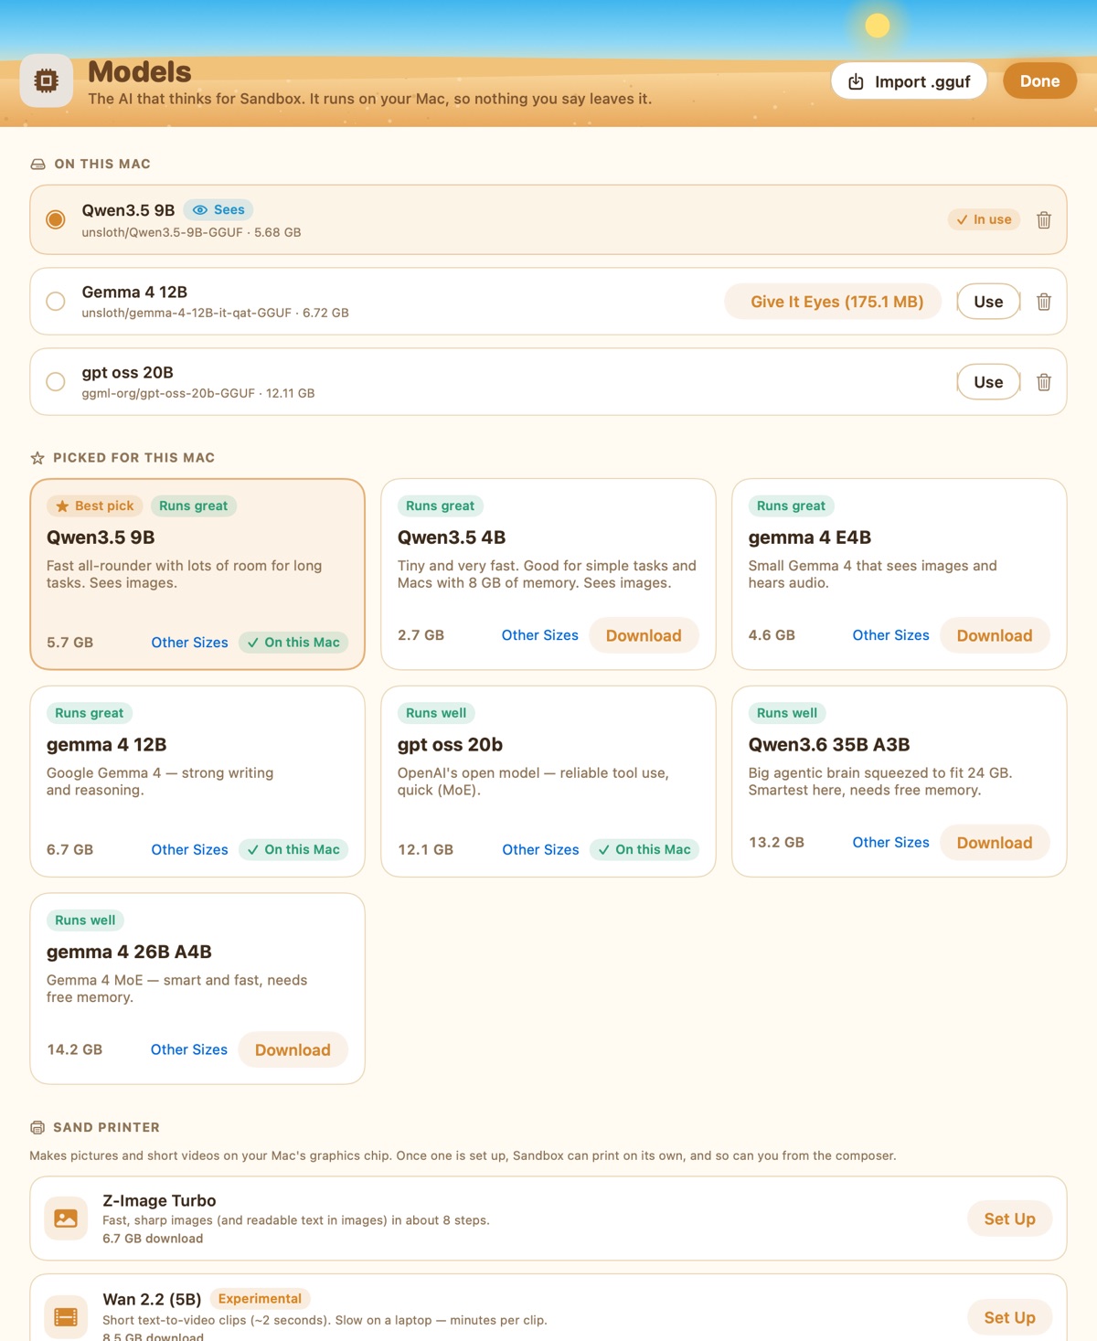Download the Qwen3.6 35B A3B model

(995, 844)
